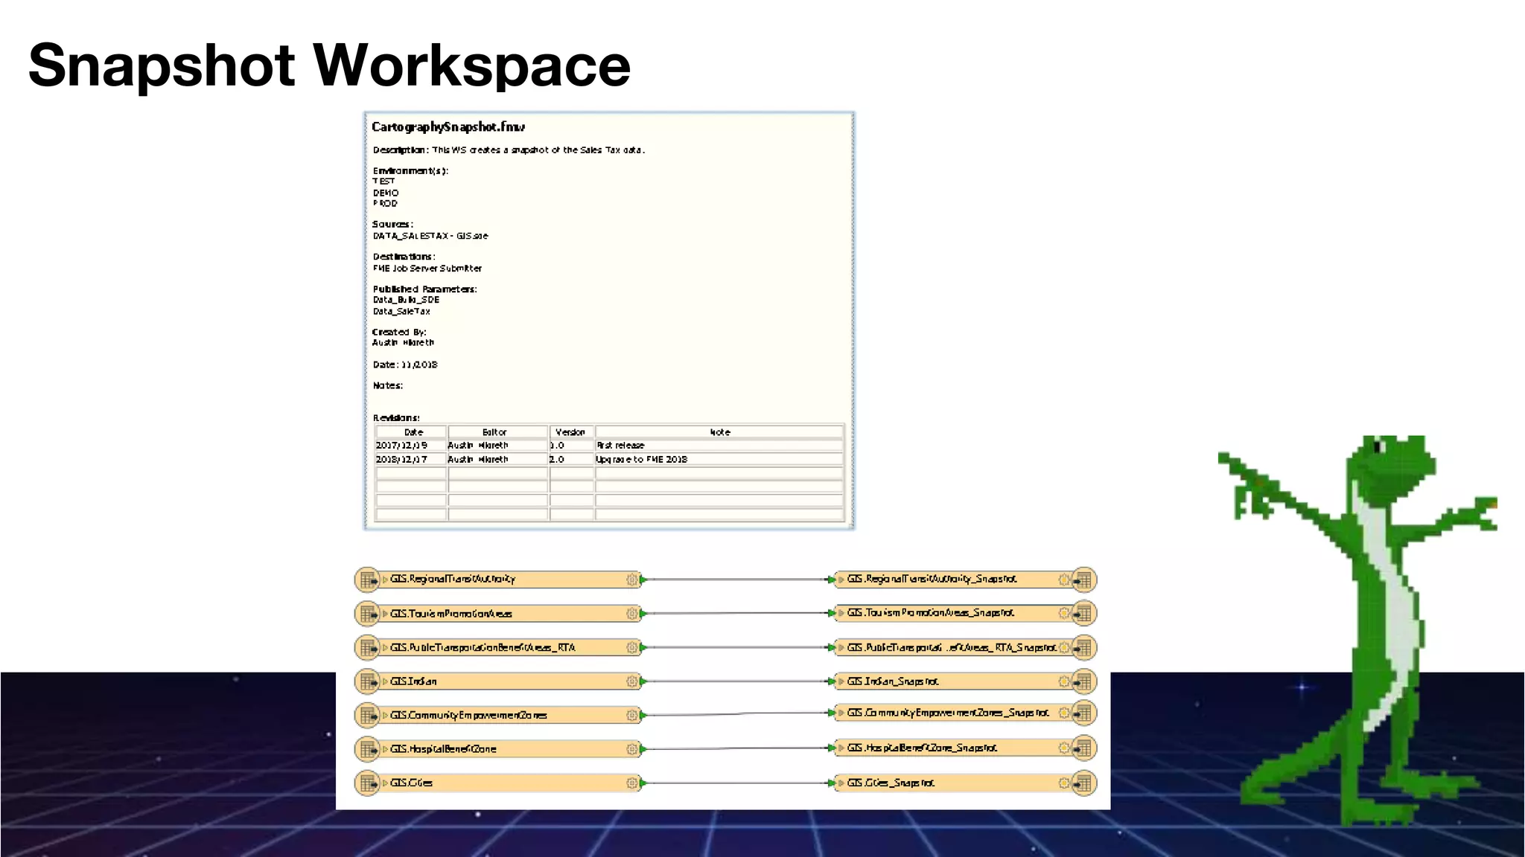
Task: Click the GIS.PublicTransportationBenefitAreas_RTA reader table icon
Action: (367, 648)
